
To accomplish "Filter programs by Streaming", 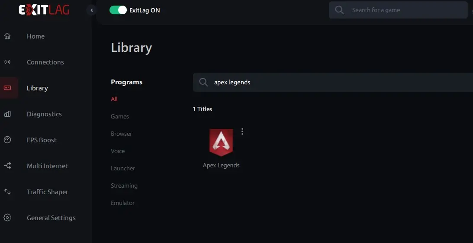I will 124,186.
